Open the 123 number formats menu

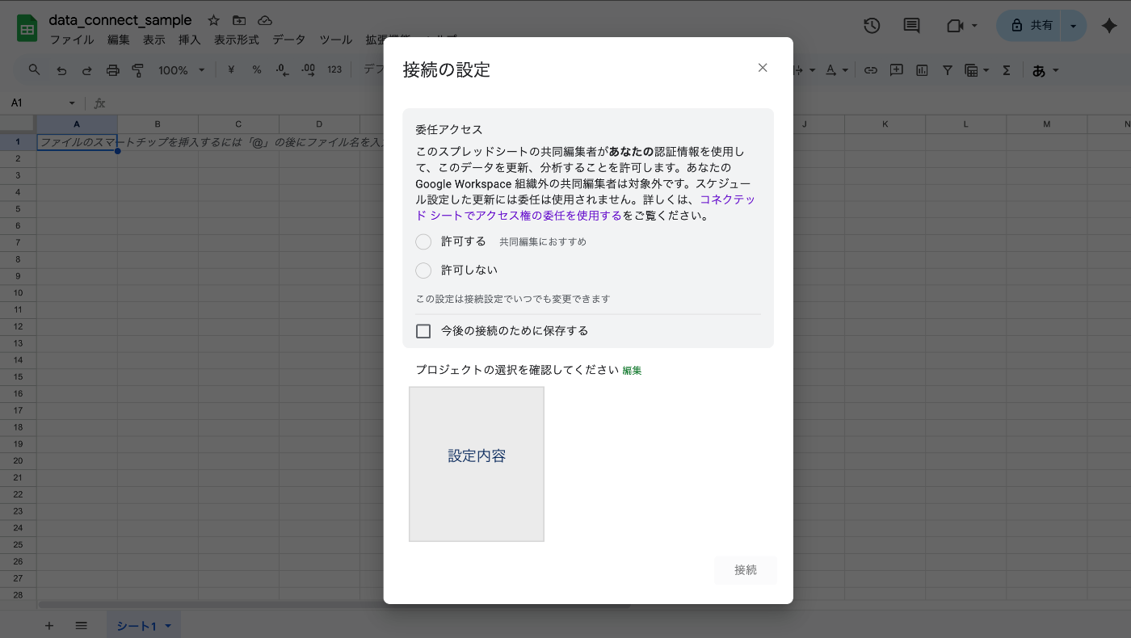click(334, 70)
